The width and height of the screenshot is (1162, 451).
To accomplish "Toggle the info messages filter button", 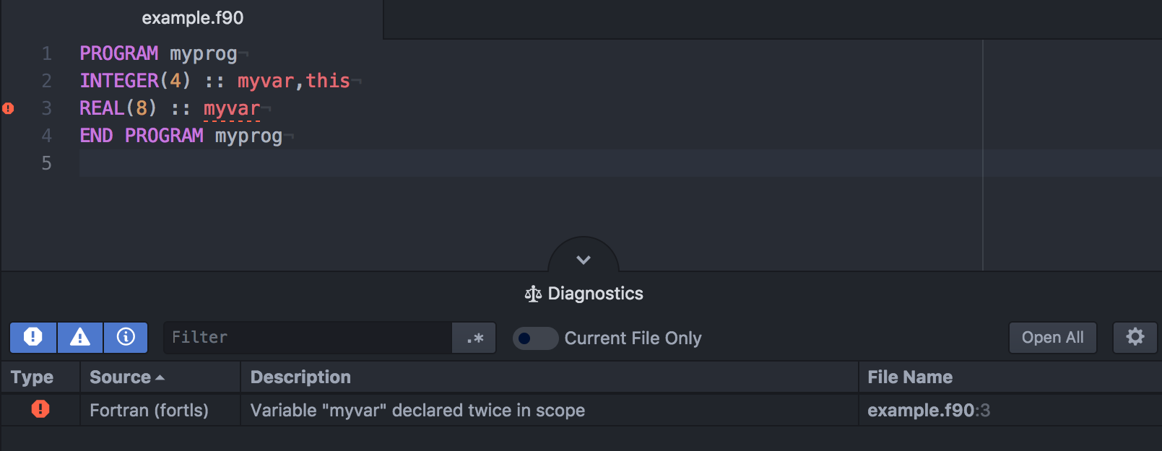I will (x=126, y=338).
